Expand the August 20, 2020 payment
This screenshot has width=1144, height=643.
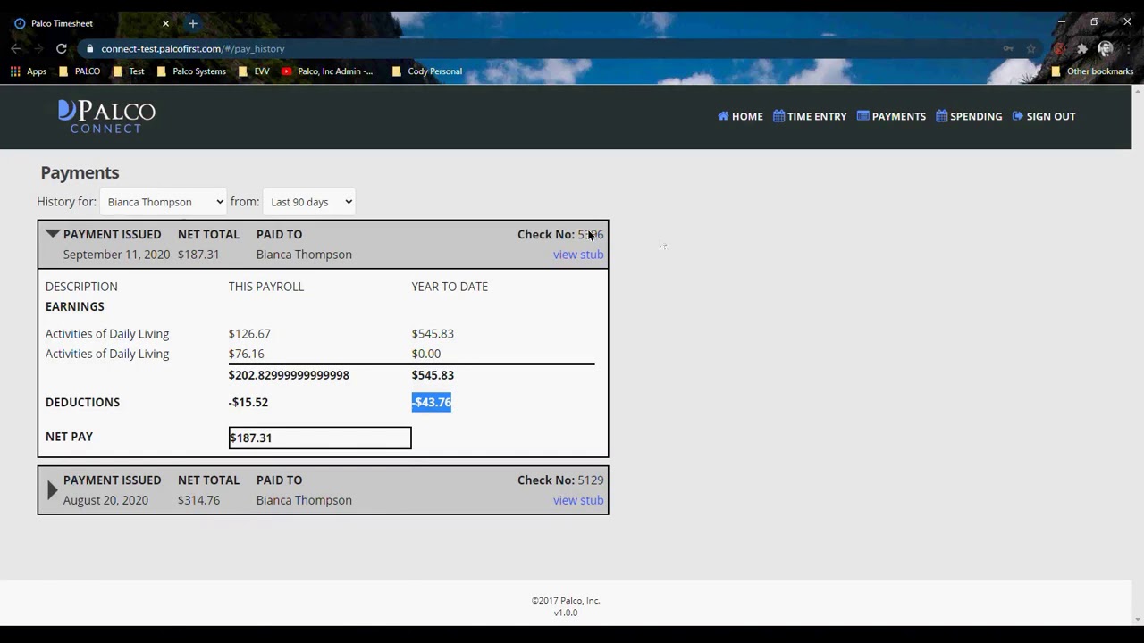point(52,489)
